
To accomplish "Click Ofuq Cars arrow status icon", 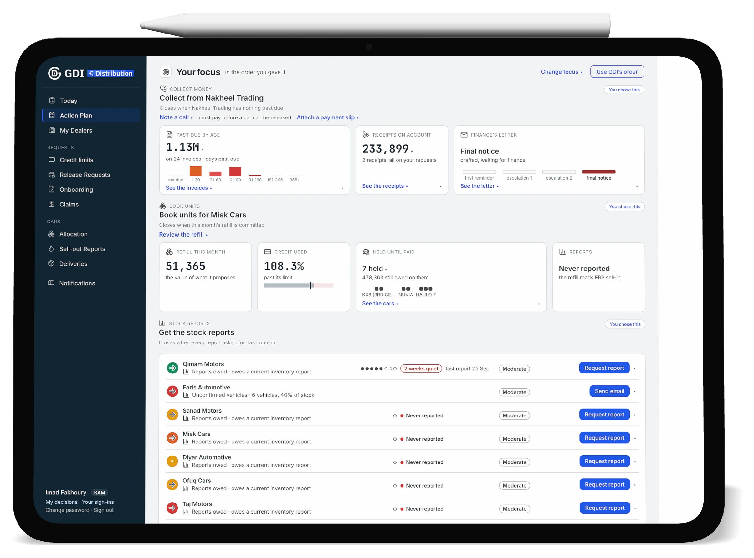I will click(x=172, y=484).
